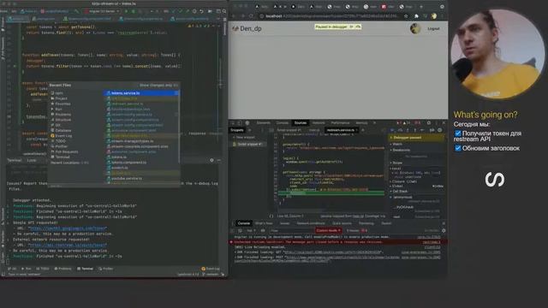Open run configuration dropdown in IDE toolbar
This screenshot has width=548, height=308.
point(102,11)
